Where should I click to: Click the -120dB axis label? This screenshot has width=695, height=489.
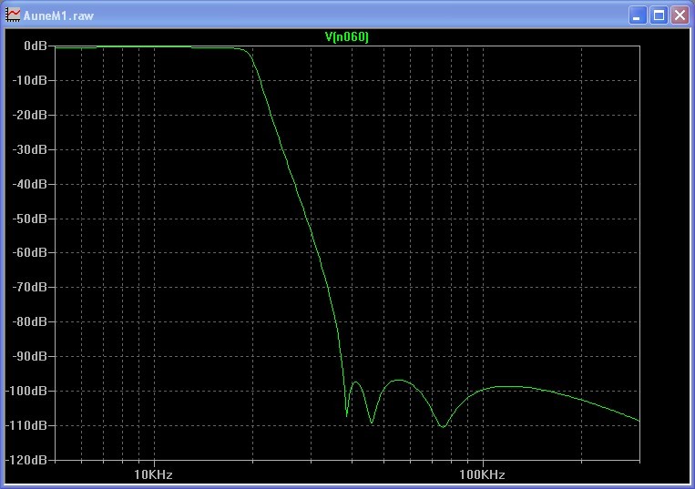(x=26, y=460)
